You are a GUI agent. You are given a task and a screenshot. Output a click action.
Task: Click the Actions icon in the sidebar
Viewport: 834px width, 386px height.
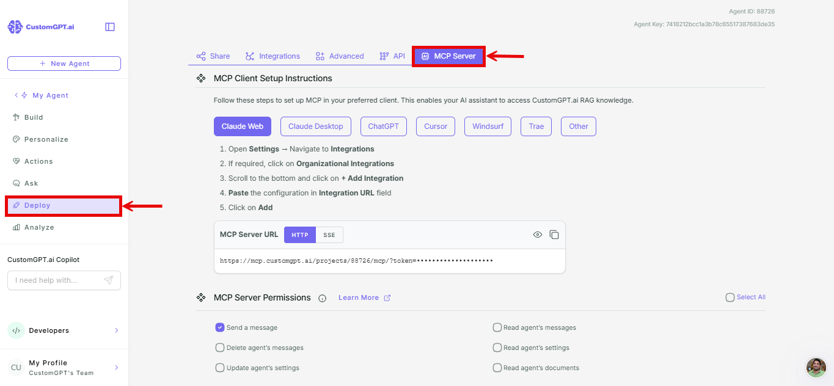(16, 161)
